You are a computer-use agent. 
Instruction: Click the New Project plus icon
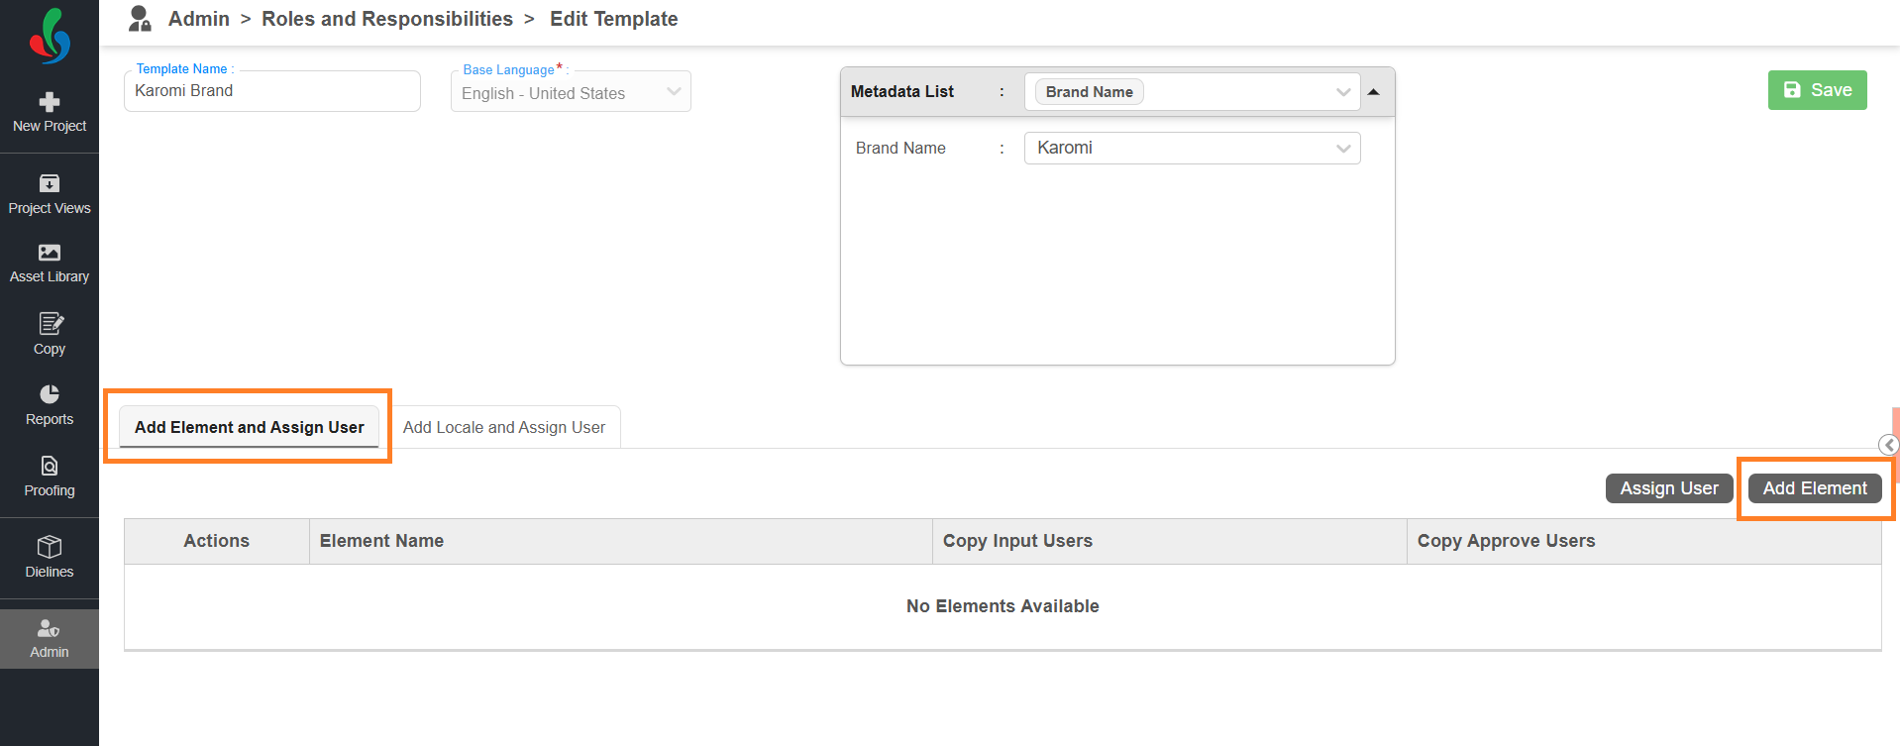tap(50, 102)
